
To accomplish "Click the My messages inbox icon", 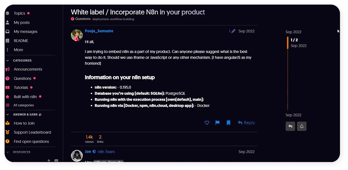I will [x=8, y=31].
